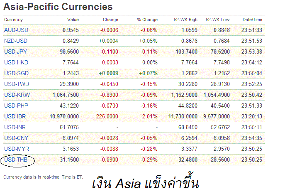This screenshot has width=285, height=194.
Task: Click the % Change column header
Action: coord(147,20)
